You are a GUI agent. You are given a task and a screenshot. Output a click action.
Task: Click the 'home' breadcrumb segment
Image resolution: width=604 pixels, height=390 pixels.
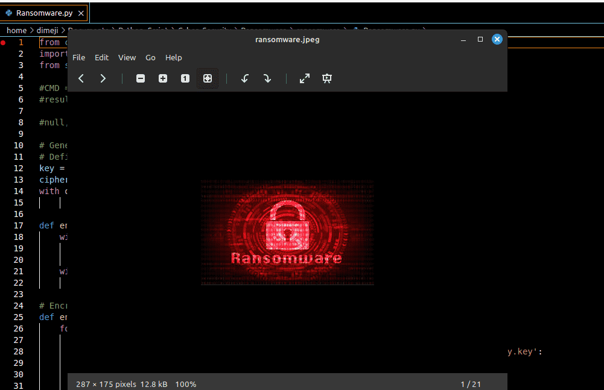(16, 30)
